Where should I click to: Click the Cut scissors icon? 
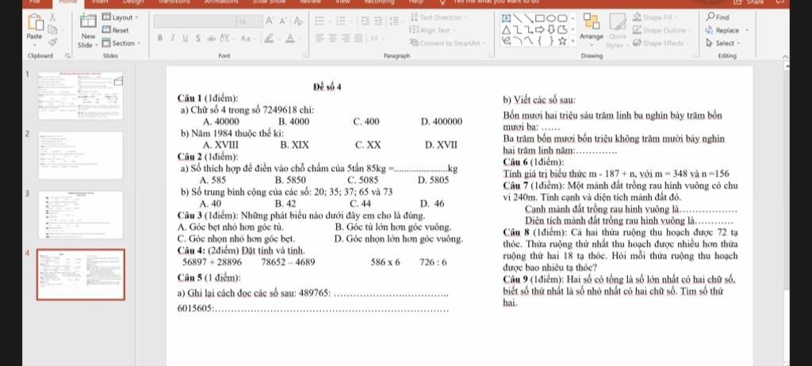(52, 17)
